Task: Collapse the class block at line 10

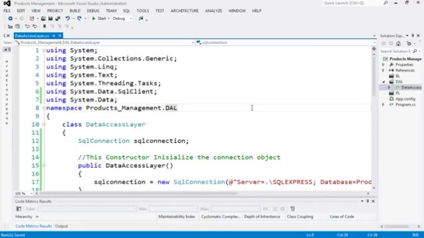Action: pyautogui.click(x=44, y=124)
